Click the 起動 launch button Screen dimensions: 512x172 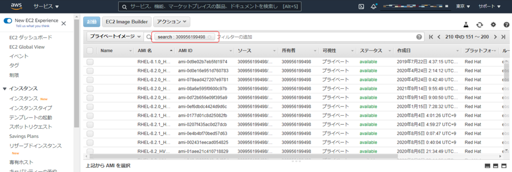pos(92,22)
